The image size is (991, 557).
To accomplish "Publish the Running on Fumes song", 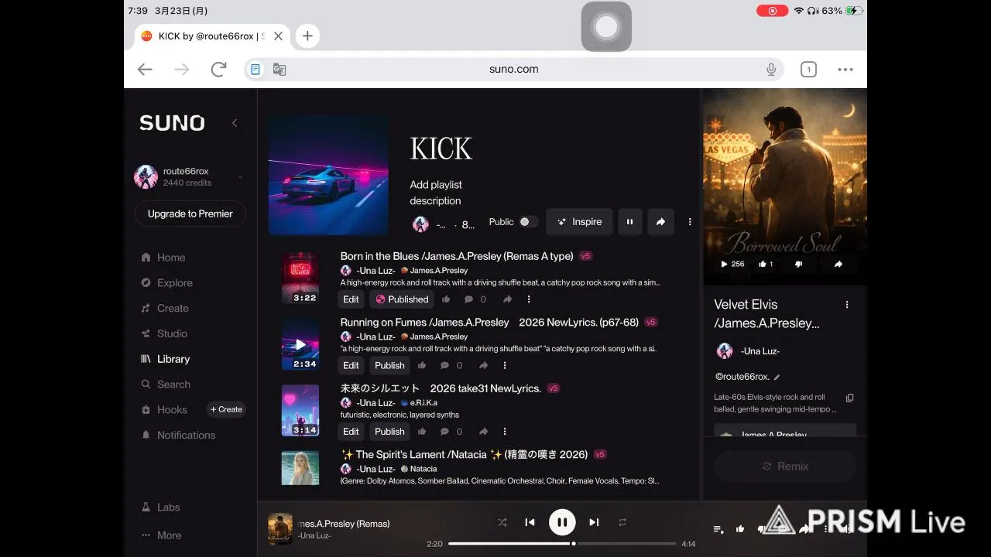I will [x=389, y=365].
